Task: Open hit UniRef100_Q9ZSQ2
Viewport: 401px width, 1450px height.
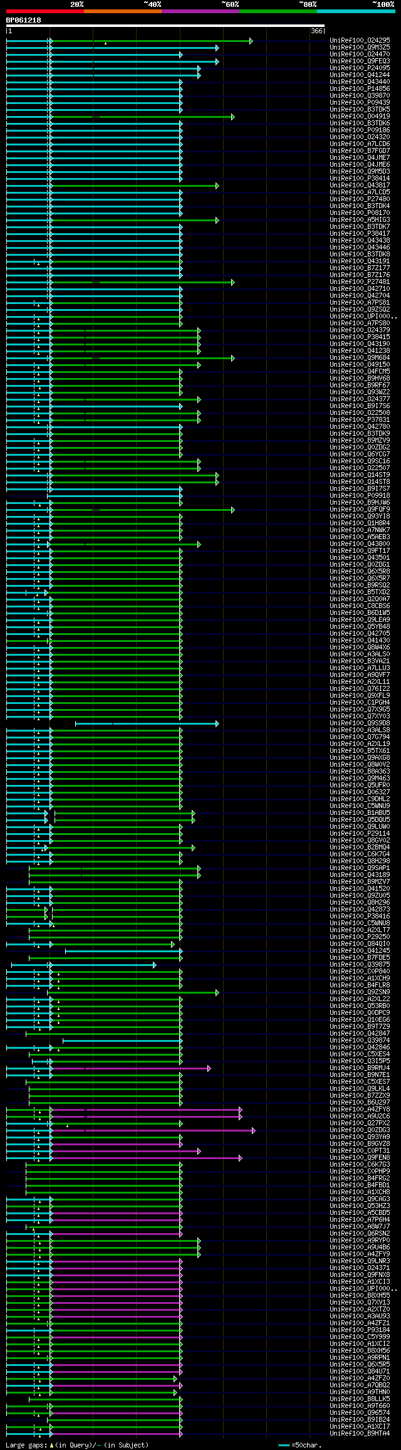Action: click(x=360, y=310)
